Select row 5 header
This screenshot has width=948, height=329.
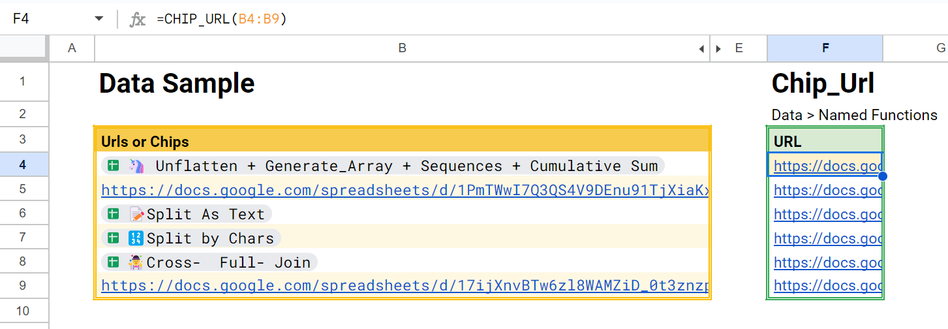pos(23,189)
